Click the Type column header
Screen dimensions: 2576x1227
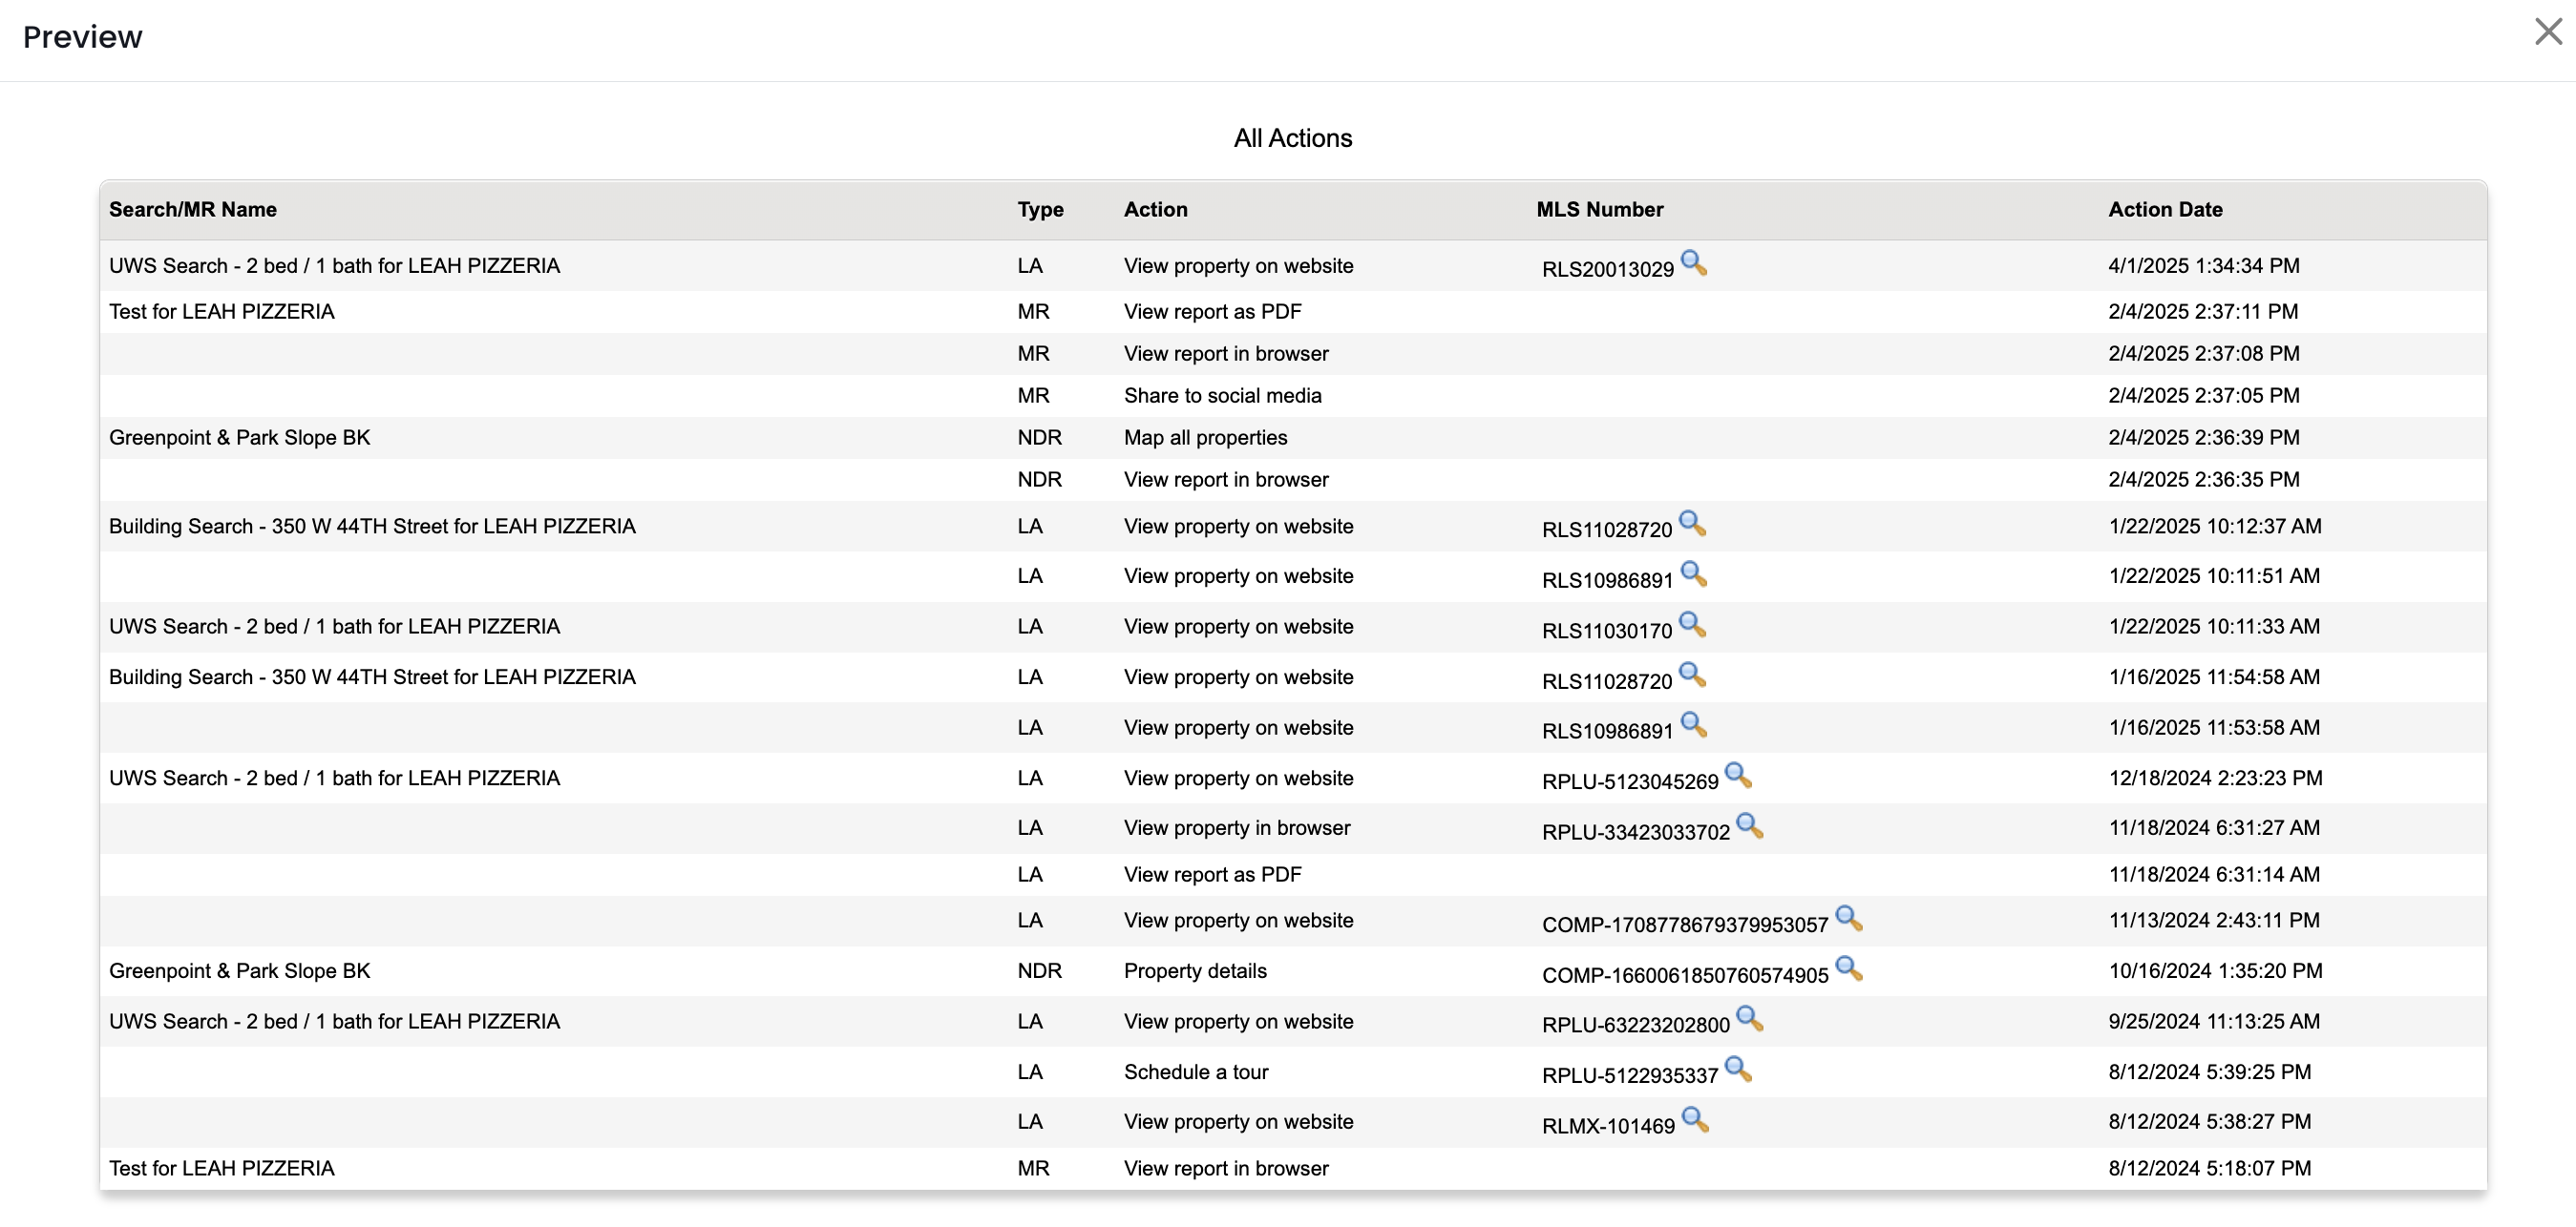[1040, 210]
